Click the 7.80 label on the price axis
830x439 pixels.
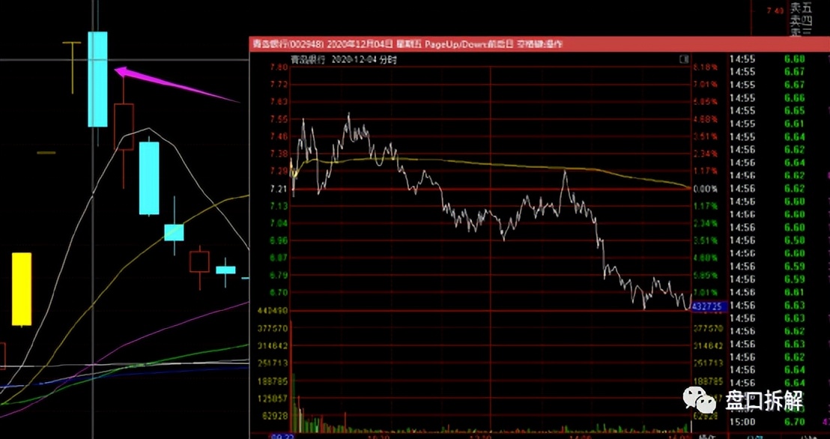tap(279, 67)
